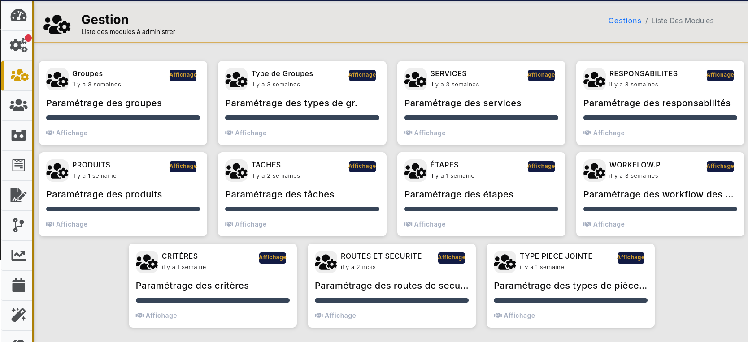Viewport: 748px width, 342px height.
Task: Select 'Paramétrage des tâches' text
Action: 280,194
